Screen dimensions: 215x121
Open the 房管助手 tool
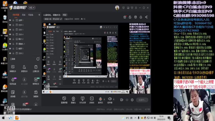pos(24,69)
